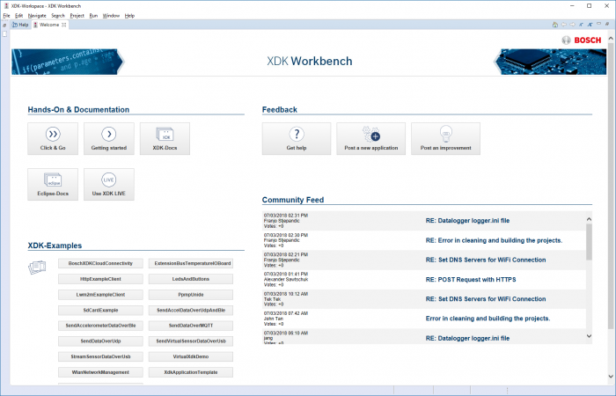
Task: Open the StreamSensorDataOverUsb example
Action: point(100,356)
